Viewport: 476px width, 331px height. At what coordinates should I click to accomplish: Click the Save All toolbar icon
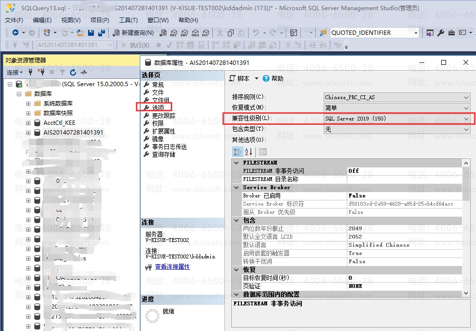click(102, 33)
